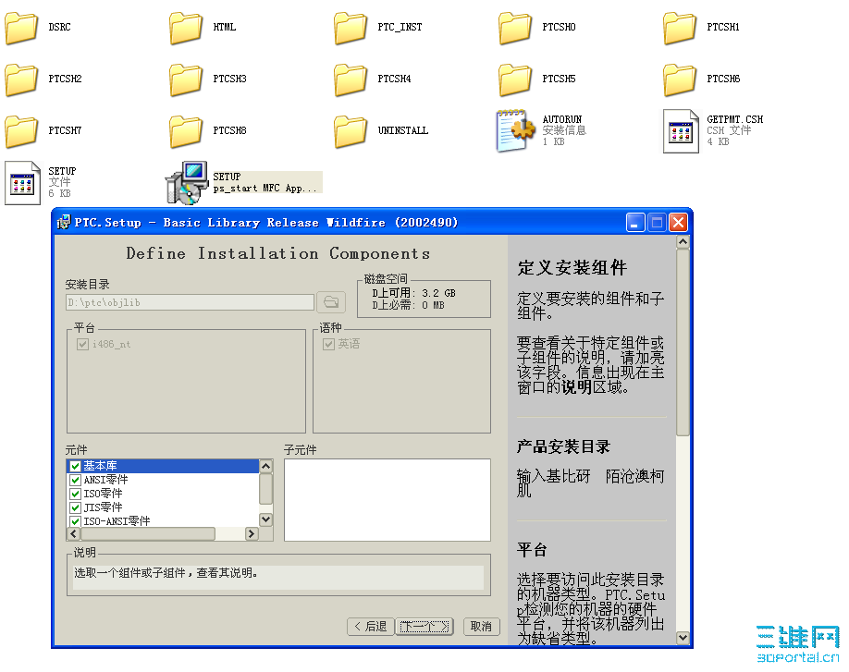Minimize the PTC.Setup window
This screenshot has height=672, width=849.
(635, 223)
